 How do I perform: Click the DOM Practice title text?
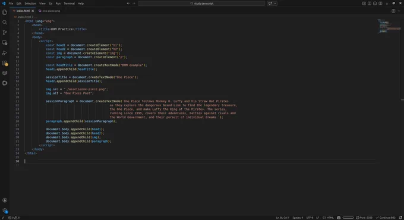pyautogui.click(x=62, y=29)
